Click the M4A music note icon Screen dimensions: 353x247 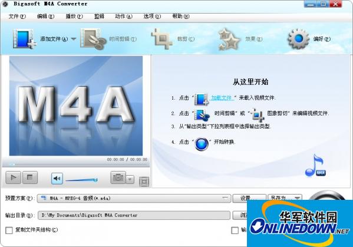point(315,165)
